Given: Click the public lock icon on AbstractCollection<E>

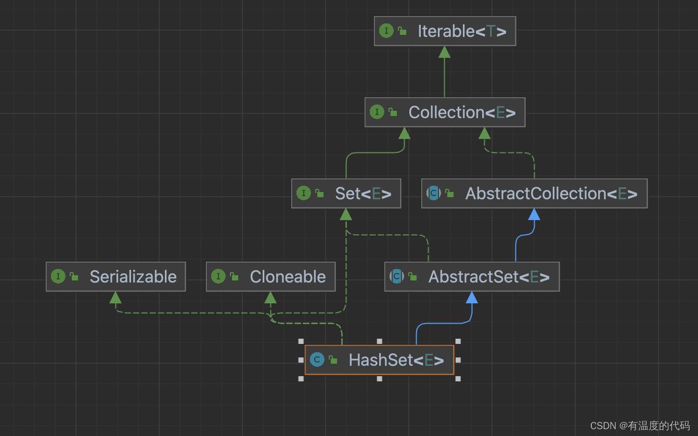Looking at the screenshot, I should point(449,194).
